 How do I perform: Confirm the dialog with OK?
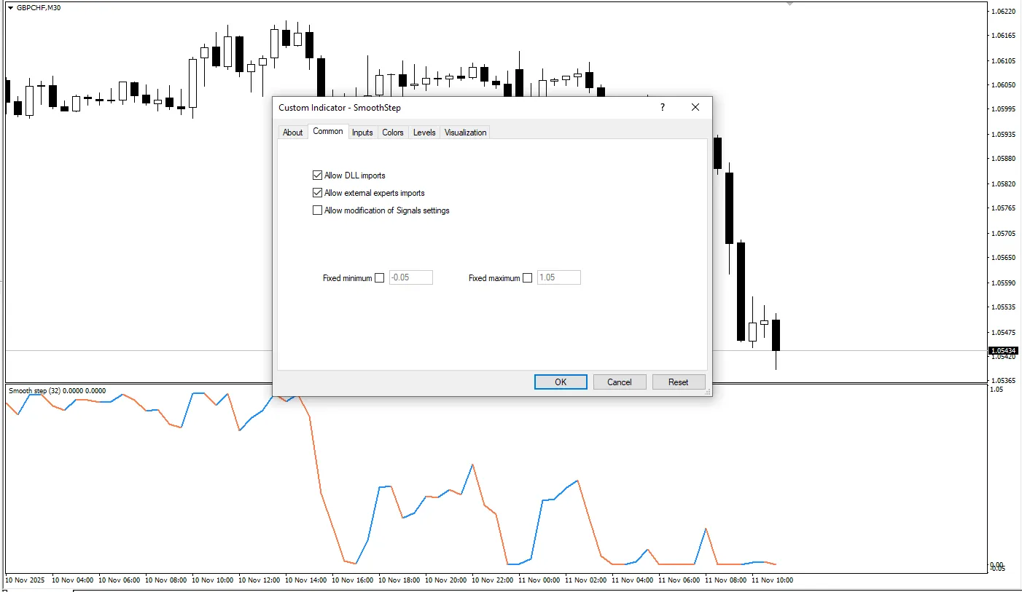click(x=561, y=382)
